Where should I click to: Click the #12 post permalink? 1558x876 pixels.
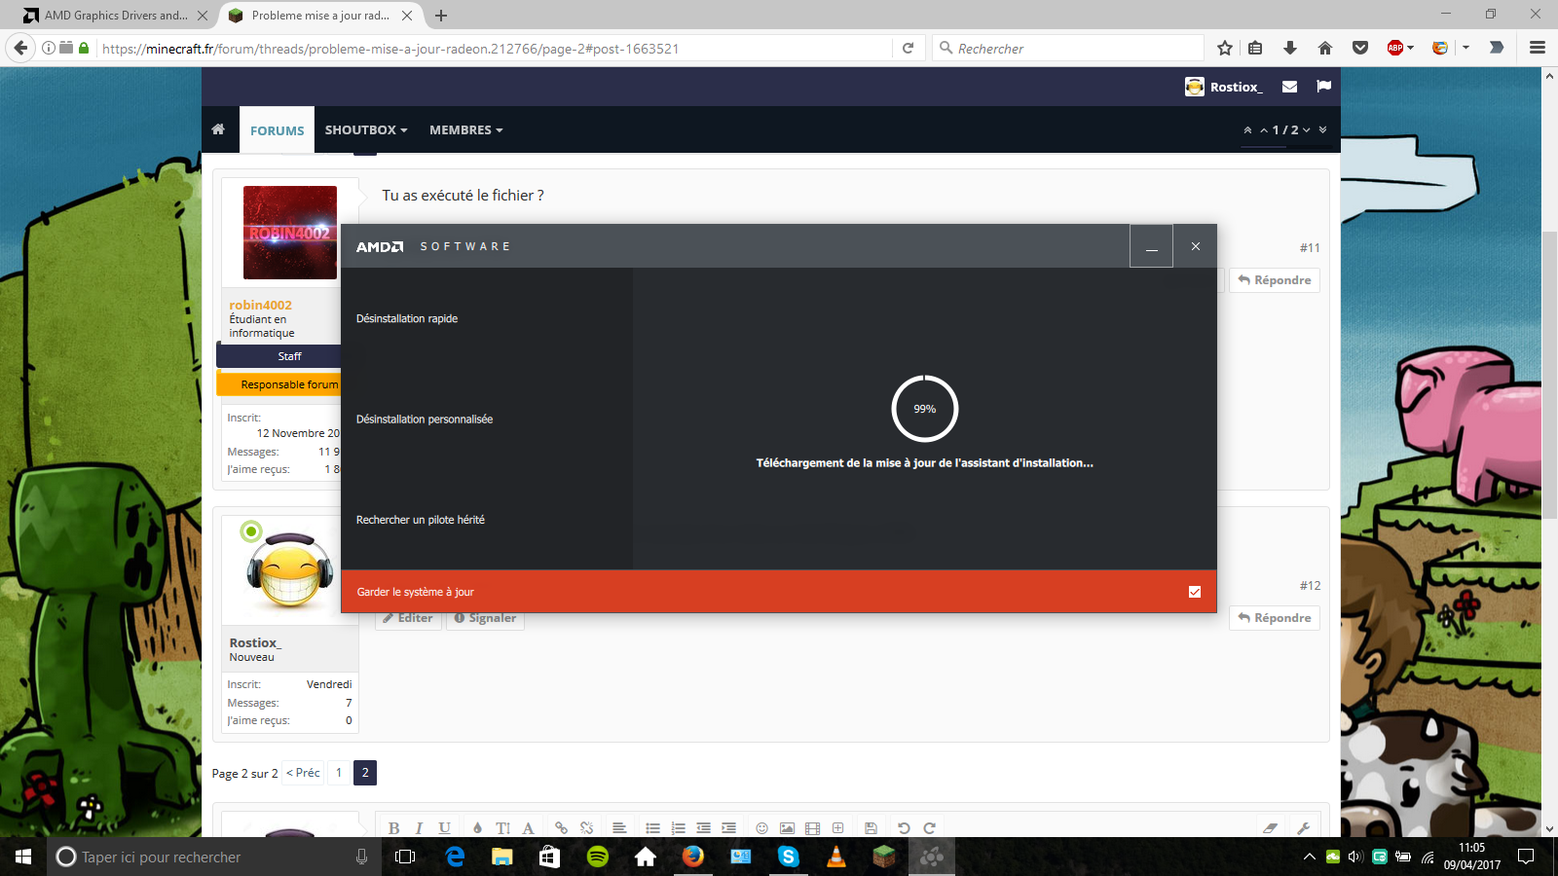tap(1310, 586)
